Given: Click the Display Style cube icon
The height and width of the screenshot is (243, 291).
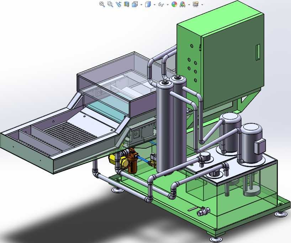Looking at the screenshot, I should (x=148, y=4).
